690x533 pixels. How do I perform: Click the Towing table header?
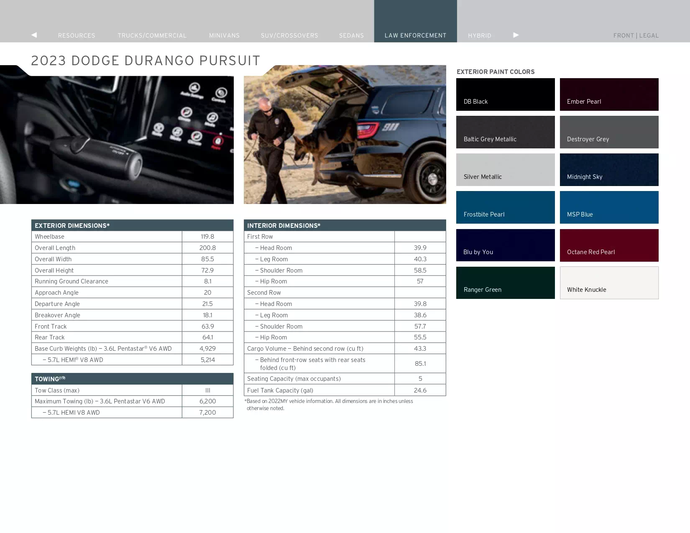(x=132, y=379)
